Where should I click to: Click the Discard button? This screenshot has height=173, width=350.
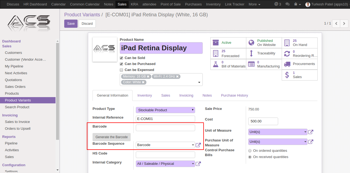pos(87,24)
